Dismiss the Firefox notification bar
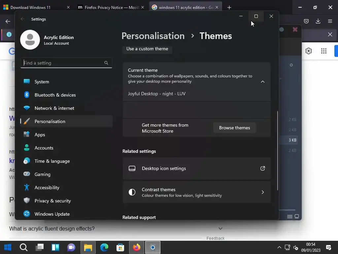 pyautogui.click(x=330, y=34)
